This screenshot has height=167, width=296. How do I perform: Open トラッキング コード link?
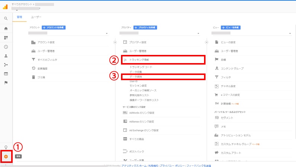pyautogui.click(x=141, y=67)
